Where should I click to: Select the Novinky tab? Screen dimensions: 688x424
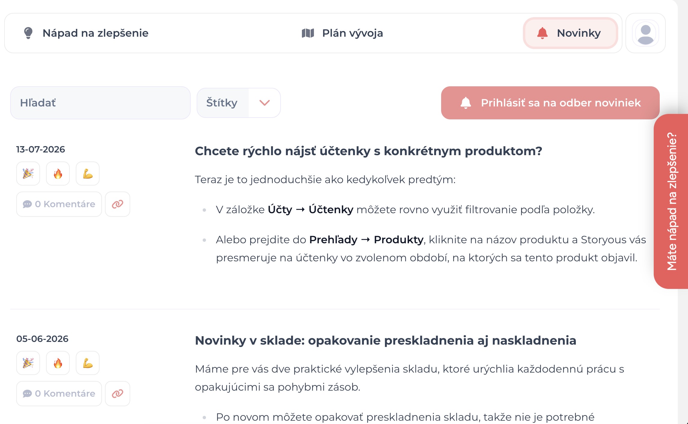point(570,33)
